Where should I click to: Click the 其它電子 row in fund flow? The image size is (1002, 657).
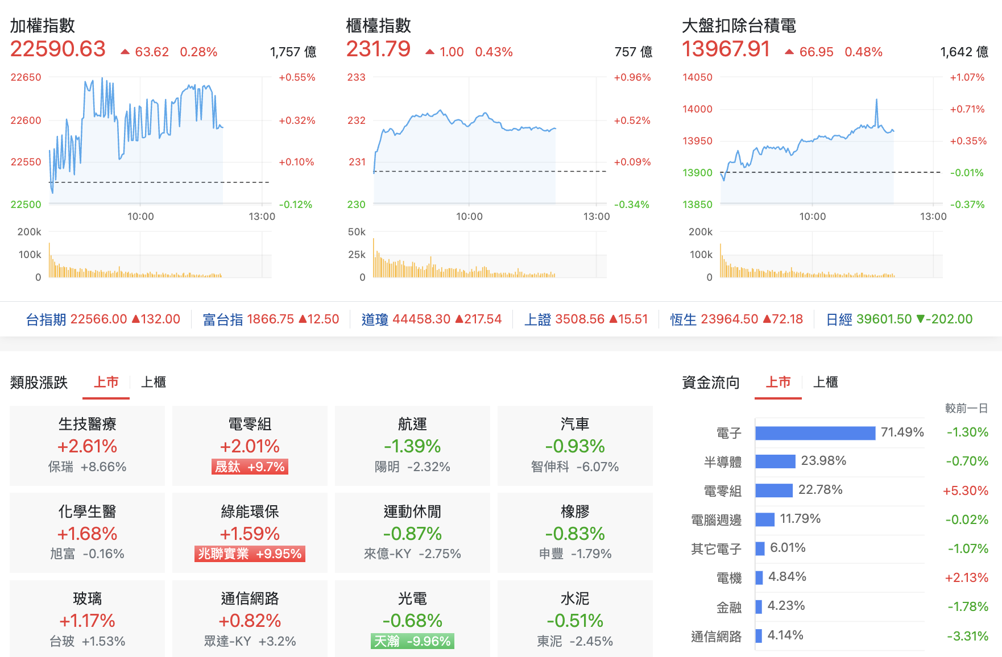click(x=839, y=548)
